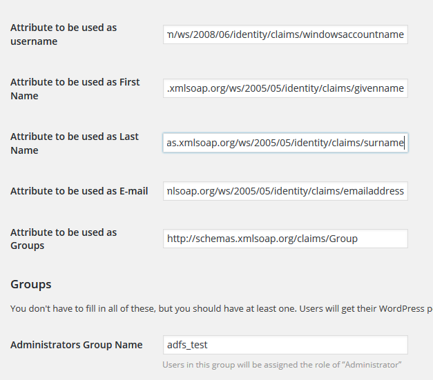Click the 'Attribute to be used as E-mail' label
The width and height of the screenshot is (433, 380).
click(79, 191)
